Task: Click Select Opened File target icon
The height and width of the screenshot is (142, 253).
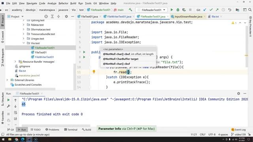Action: [46, 17]
